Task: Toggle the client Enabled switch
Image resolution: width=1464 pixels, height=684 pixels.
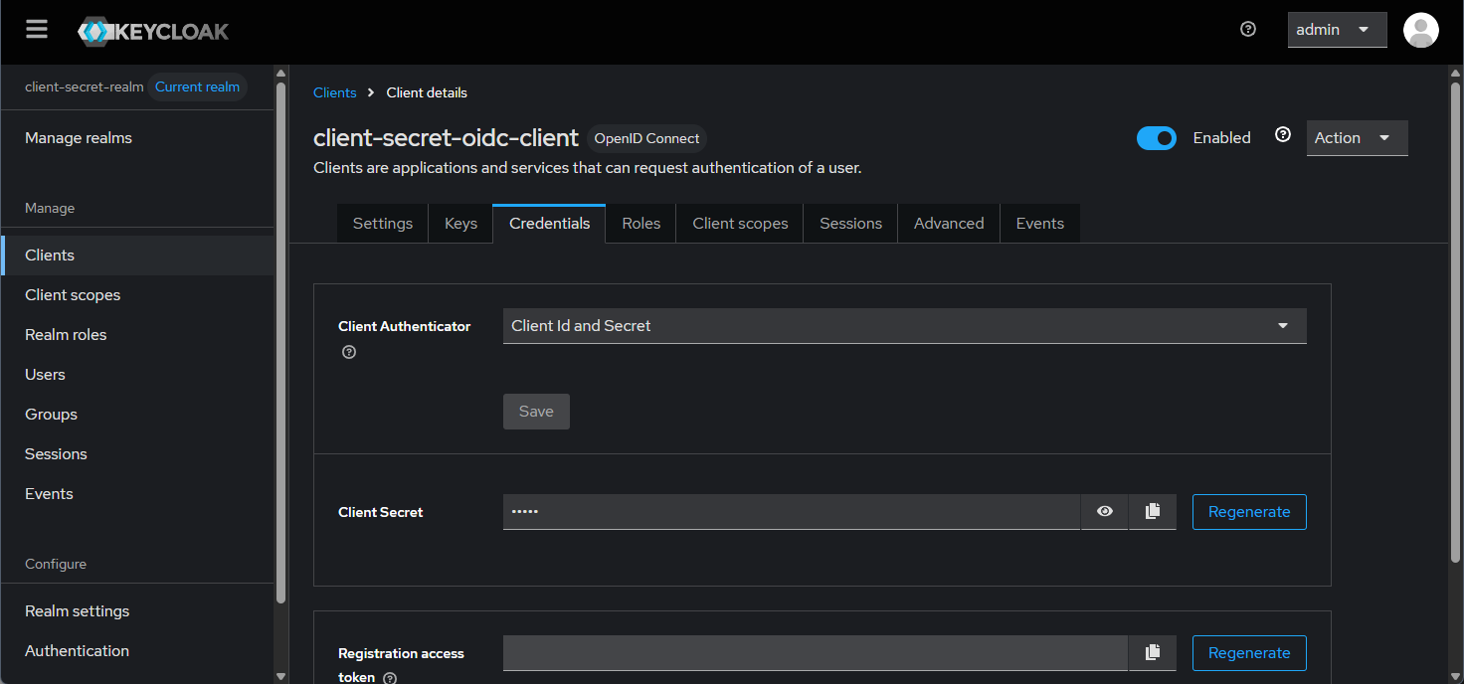Action: click(1157, 138)
